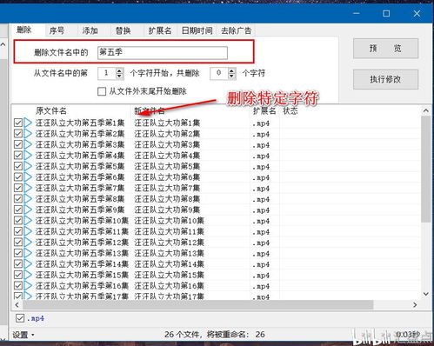Click the play icon of 第五季第3集
434x346 pixels.
tap(28, 144)
